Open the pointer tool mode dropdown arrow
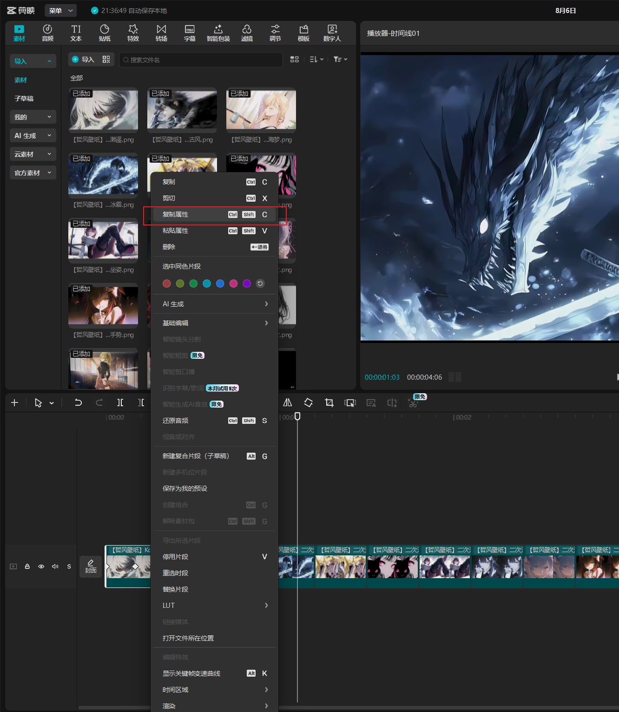Screen dimensions: 619x712 [52, 403]
